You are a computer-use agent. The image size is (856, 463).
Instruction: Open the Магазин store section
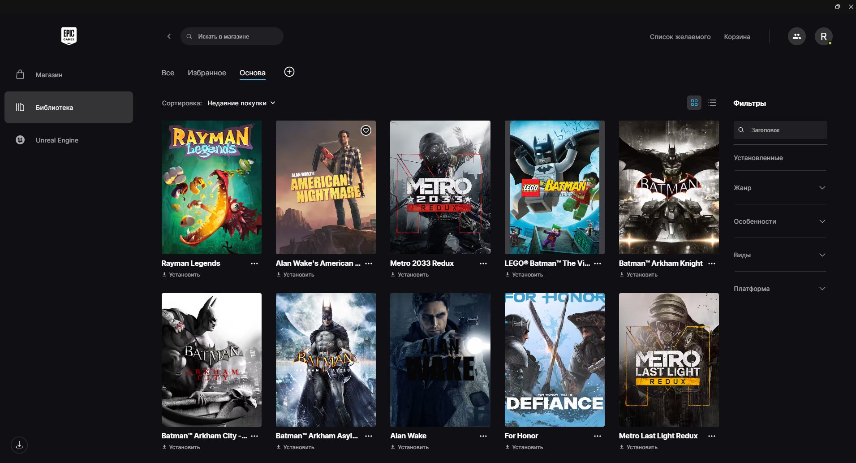pyautogui.click(x=69, y=74)
